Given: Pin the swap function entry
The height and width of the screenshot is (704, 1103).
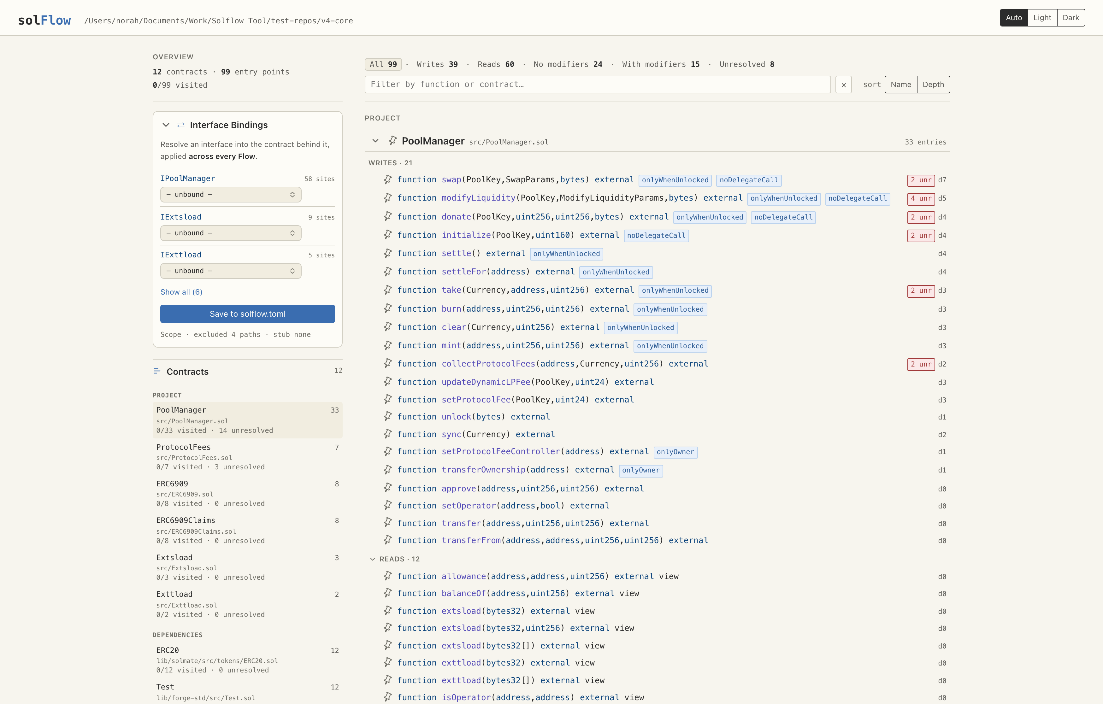Looking at the screenshot, I should 388,179.
